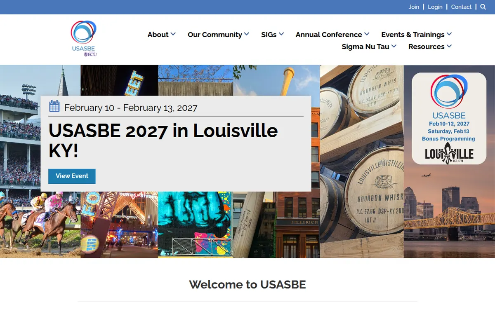Click the calendar icon beside the event date

pyautogui.click(x=54, y=106)
